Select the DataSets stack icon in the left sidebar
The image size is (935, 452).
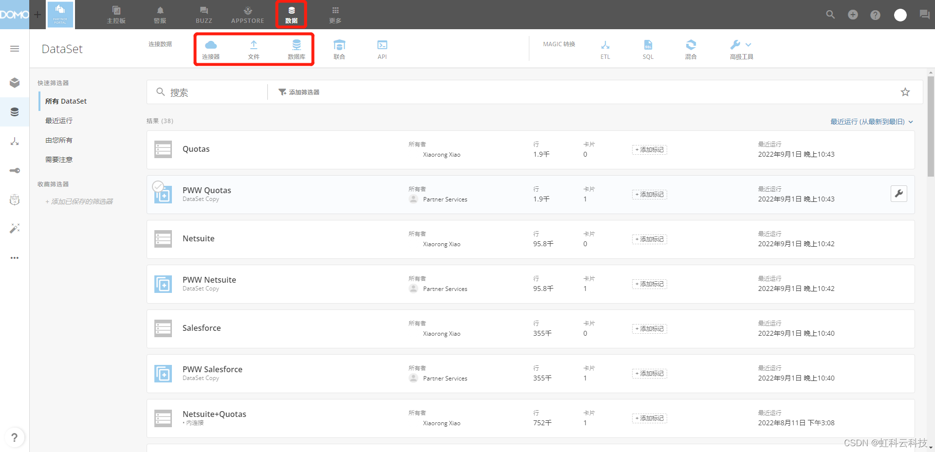pyautogui.click(x=15, y=112)
